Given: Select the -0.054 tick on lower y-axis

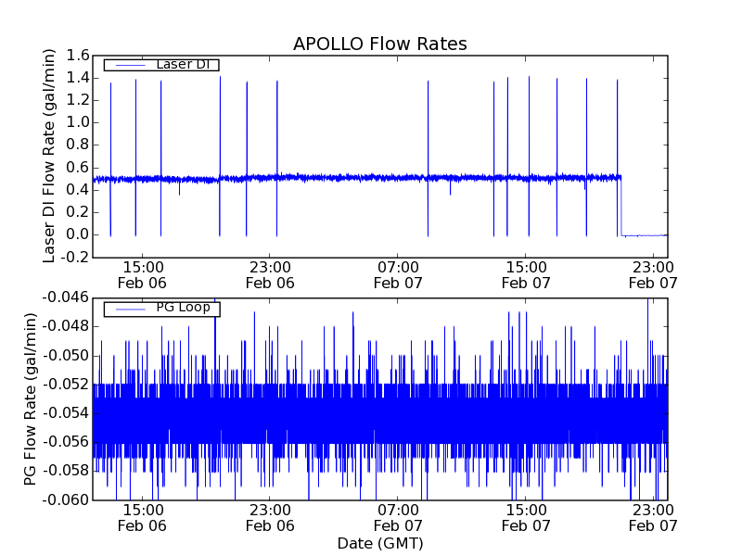Looking at the screenshot, I should click(64, 412).
